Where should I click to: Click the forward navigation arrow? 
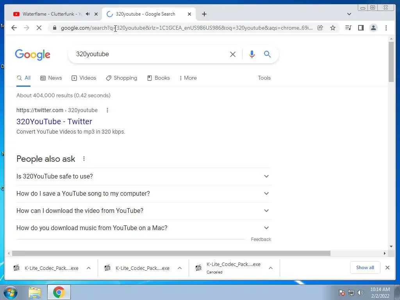pyautogui.click(x=27, y=28)
